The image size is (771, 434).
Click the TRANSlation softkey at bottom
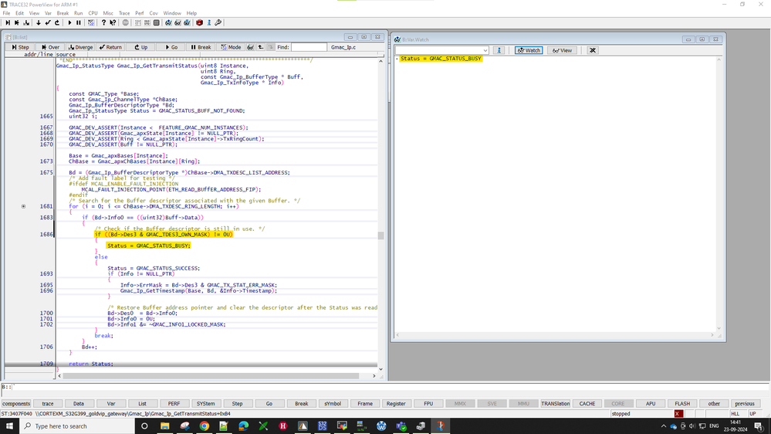point(556,403)
